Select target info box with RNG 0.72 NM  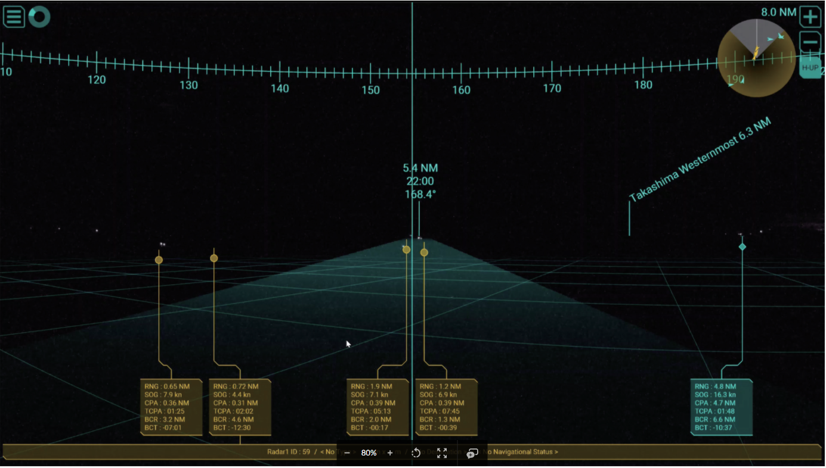coord(240,407)
